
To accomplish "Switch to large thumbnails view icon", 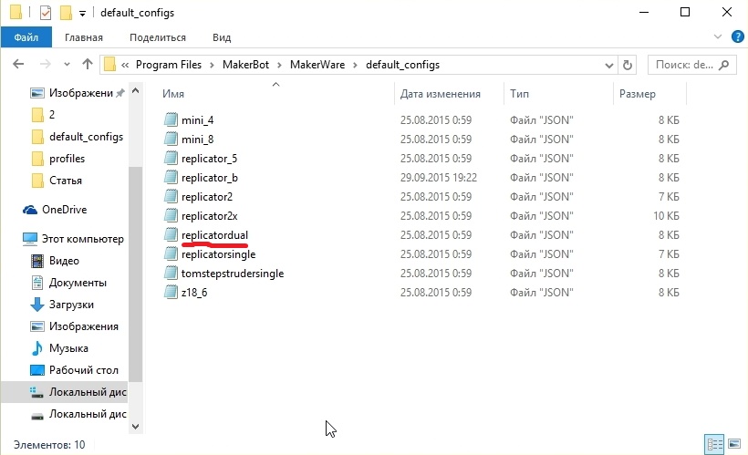I will (x=734, y=444).
